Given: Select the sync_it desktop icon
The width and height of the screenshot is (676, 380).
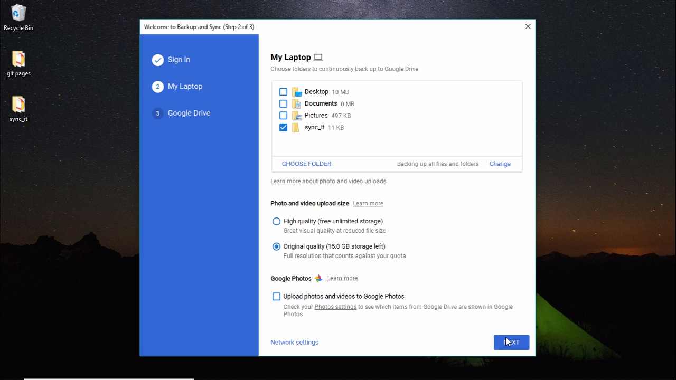Looking at the screenshot, I should 18,109.
